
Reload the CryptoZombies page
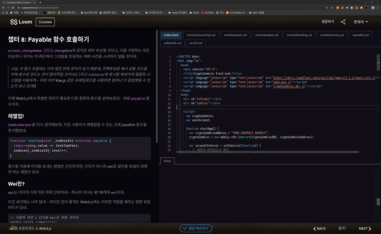13,7
